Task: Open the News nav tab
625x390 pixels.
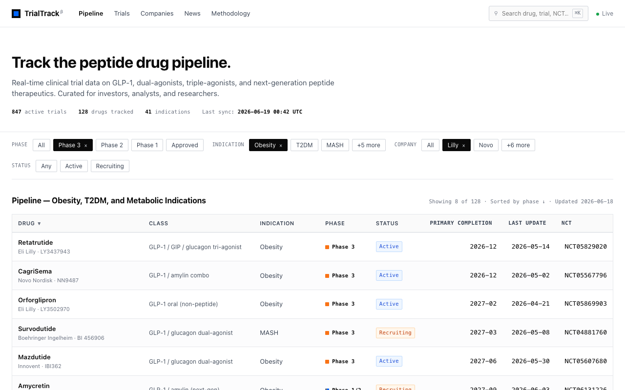Action: (192, 14)
